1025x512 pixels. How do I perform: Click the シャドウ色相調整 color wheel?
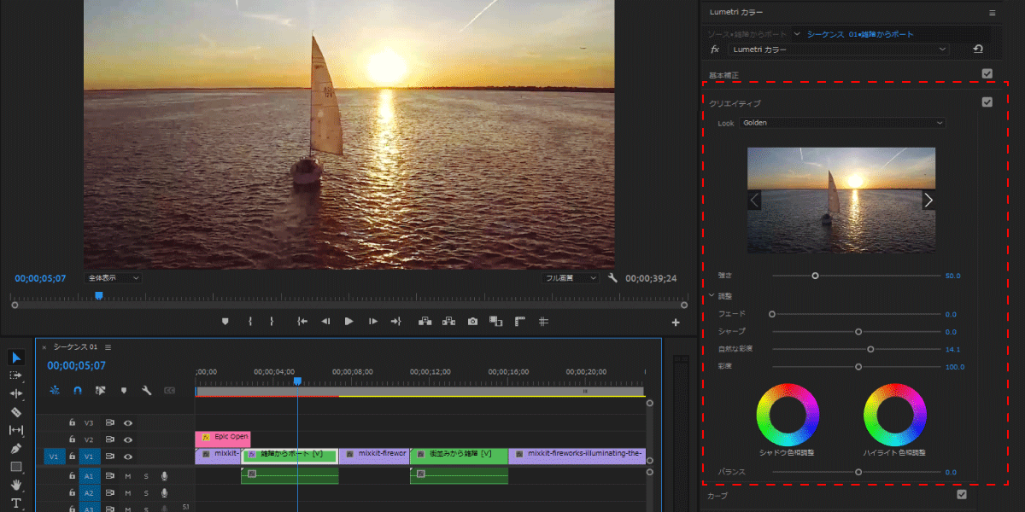pos(787,415)
